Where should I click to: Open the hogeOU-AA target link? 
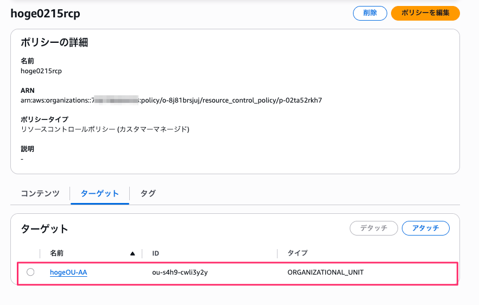coord(68,272)
